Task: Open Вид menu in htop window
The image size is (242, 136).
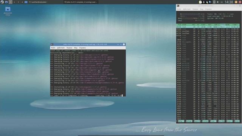Action: (202, 9)
